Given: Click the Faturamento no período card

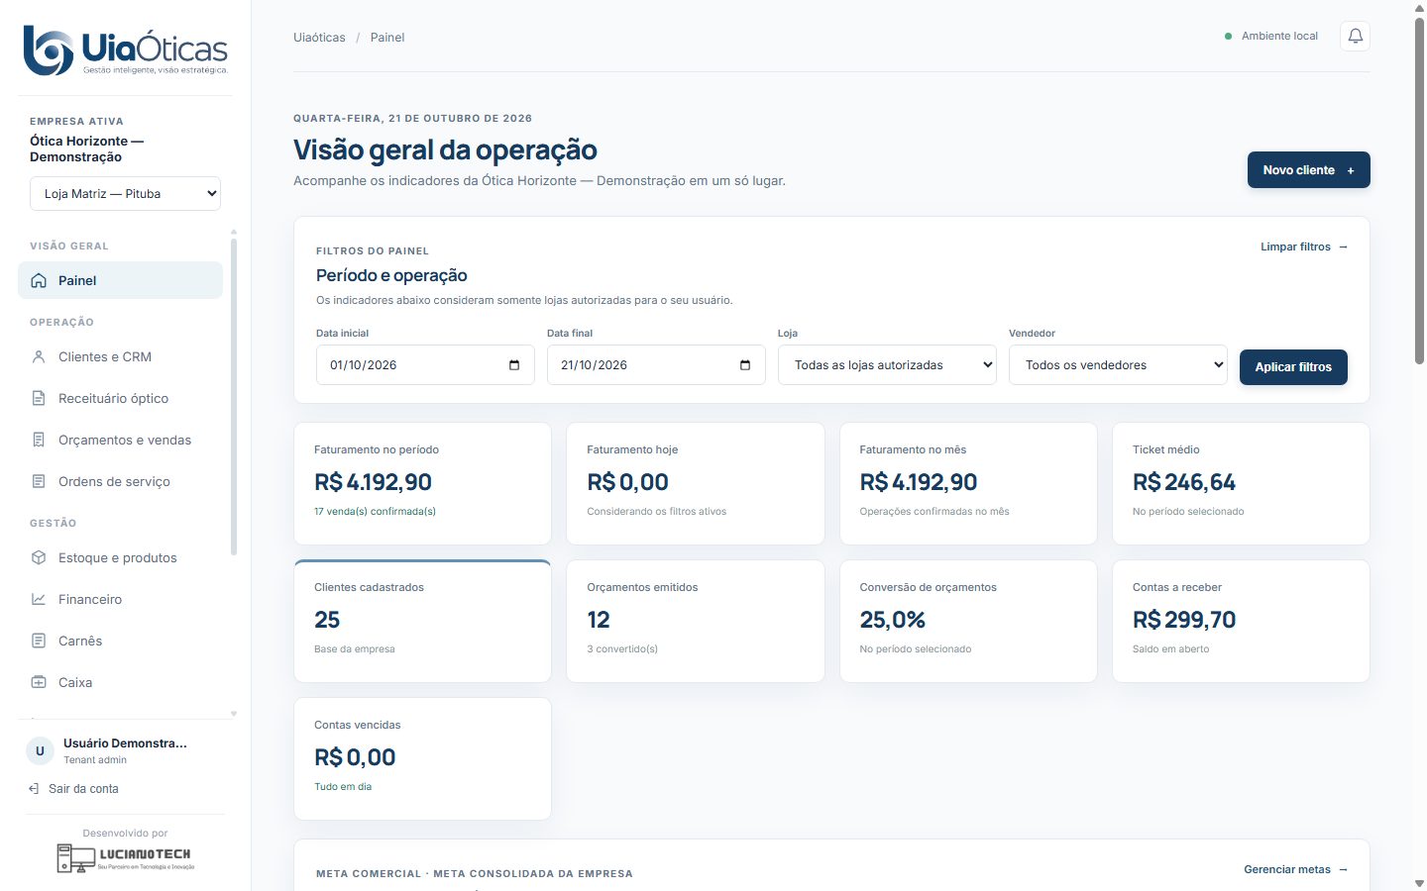Looking at the screenshot, I should click(422, 484).
